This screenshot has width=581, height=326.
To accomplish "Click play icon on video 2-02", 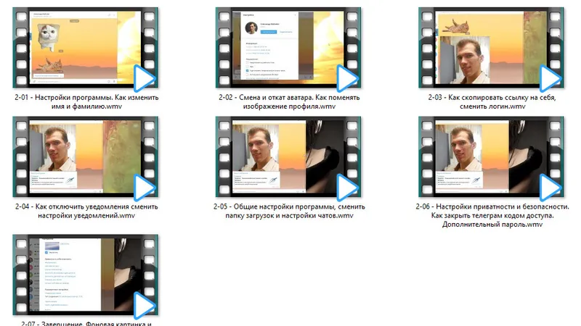I will (347, 78).
